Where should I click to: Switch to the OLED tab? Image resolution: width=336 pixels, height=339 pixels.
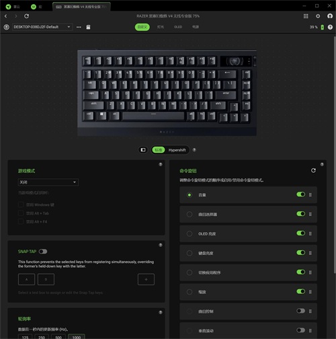tap(178, 27)
